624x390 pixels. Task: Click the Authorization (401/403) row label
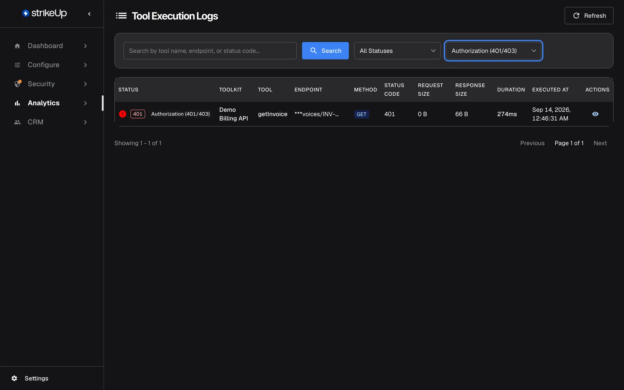[x=180, y=114]
